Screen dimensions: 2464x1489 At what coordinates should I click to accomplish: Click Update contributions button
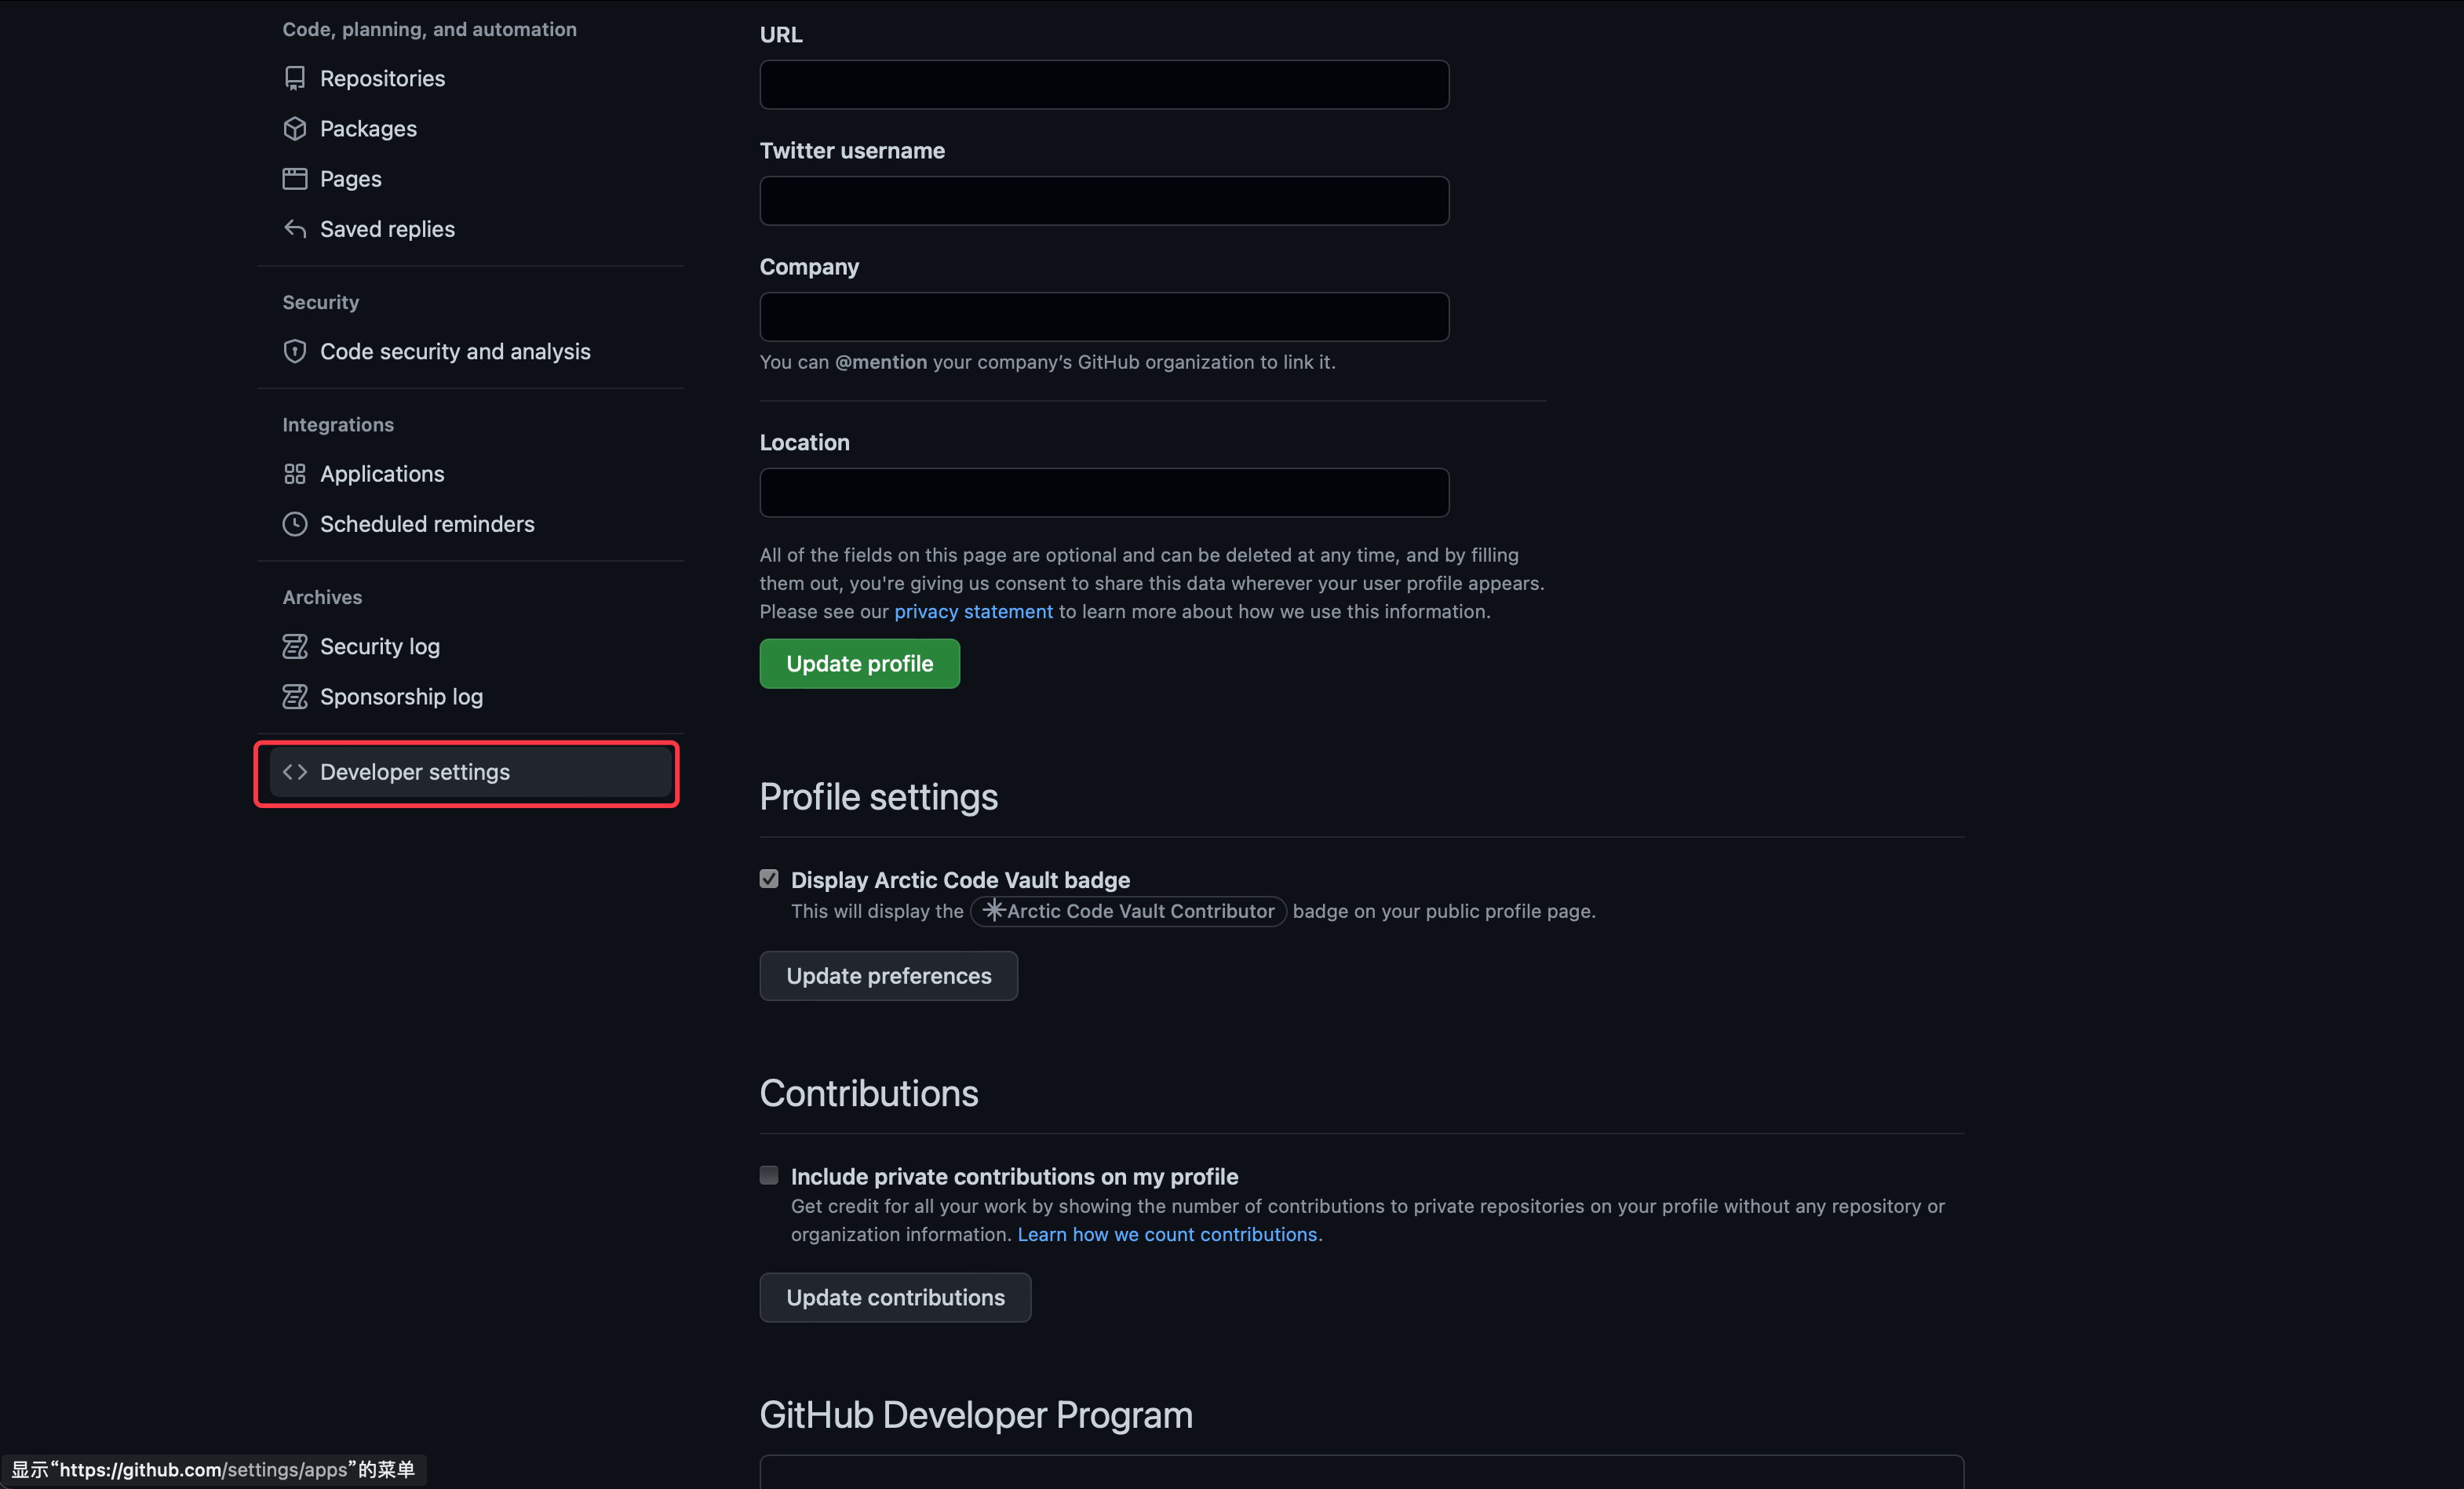pos(894,1297)
